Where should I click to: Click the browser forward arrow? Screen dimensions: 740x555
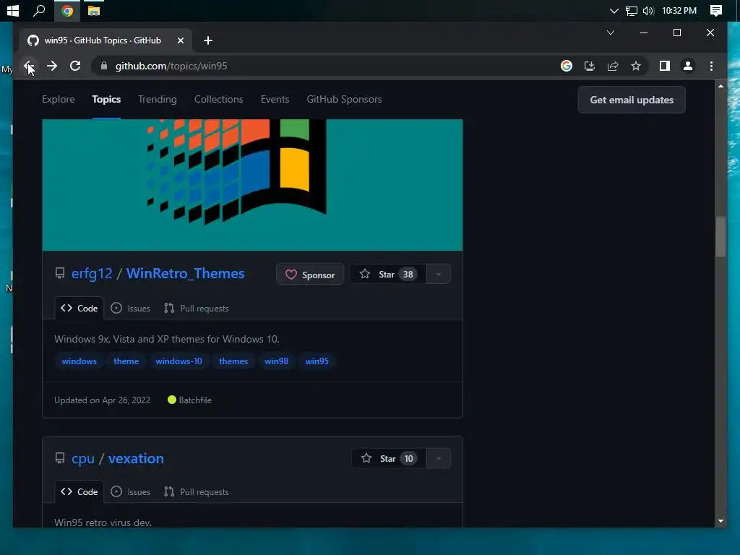52,66
